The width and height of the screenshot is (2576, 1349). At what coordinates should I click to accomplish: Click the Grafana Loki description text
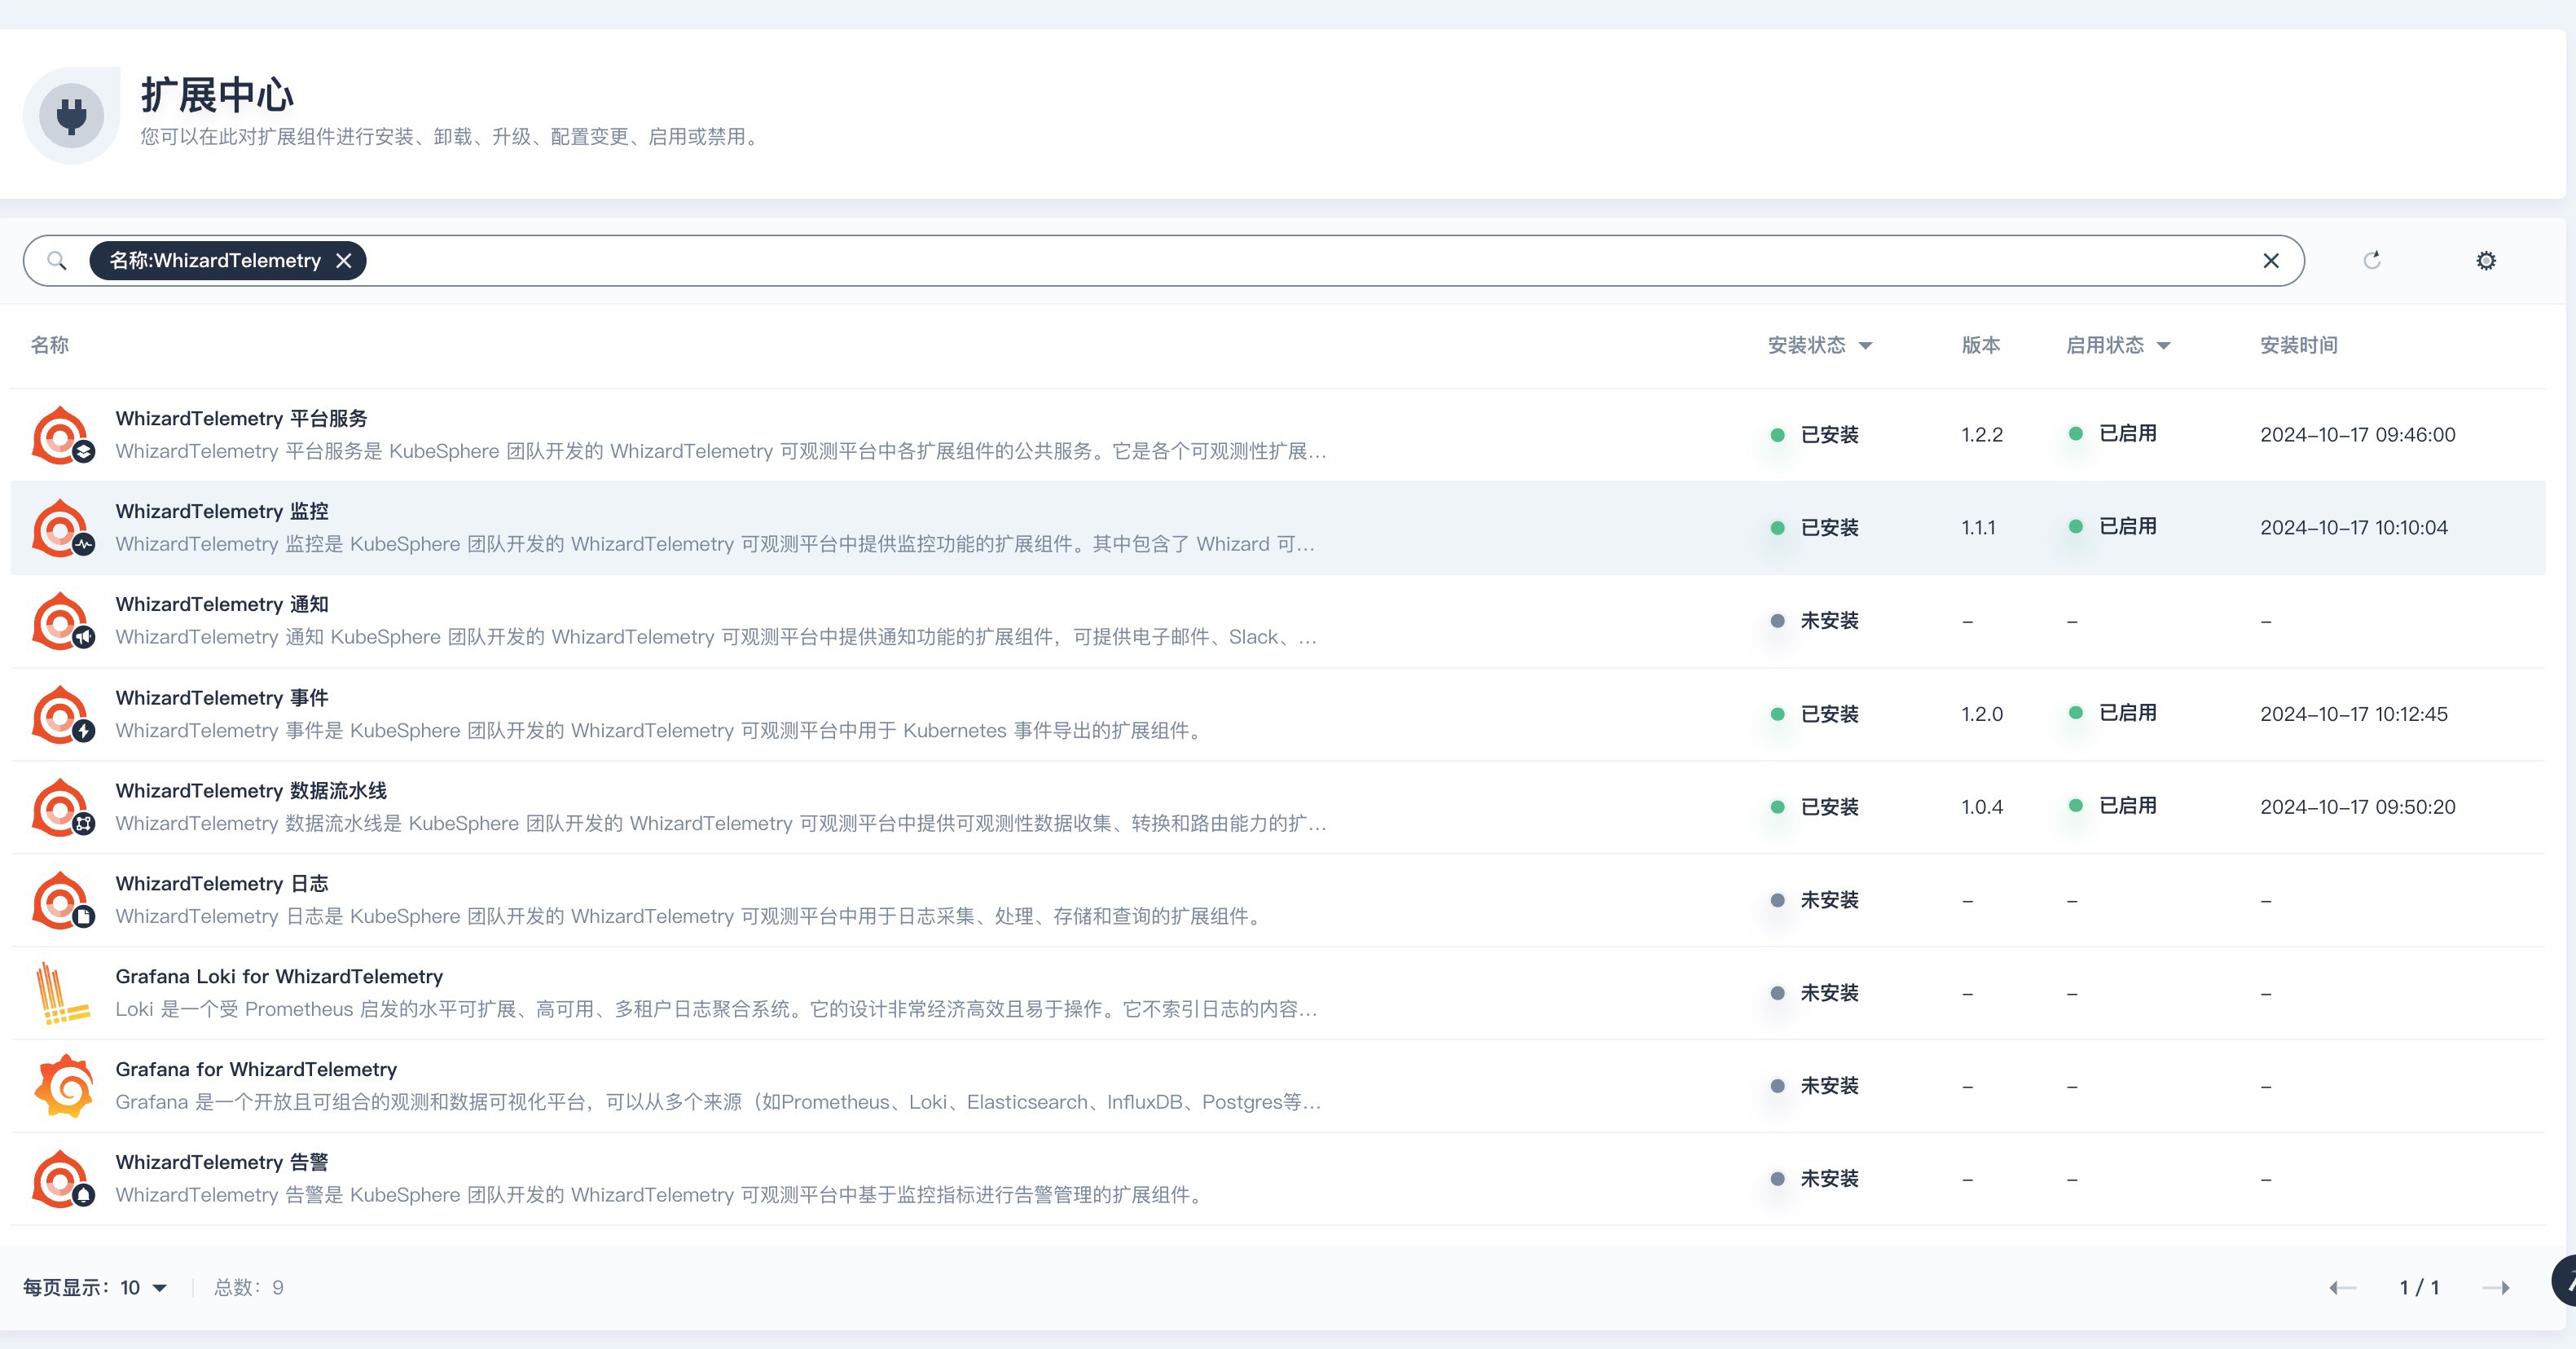[x=716, y=1010]
